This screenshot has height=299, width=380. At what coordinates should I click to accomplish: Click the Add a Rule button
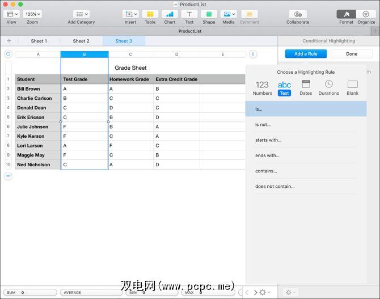(306, 54)
